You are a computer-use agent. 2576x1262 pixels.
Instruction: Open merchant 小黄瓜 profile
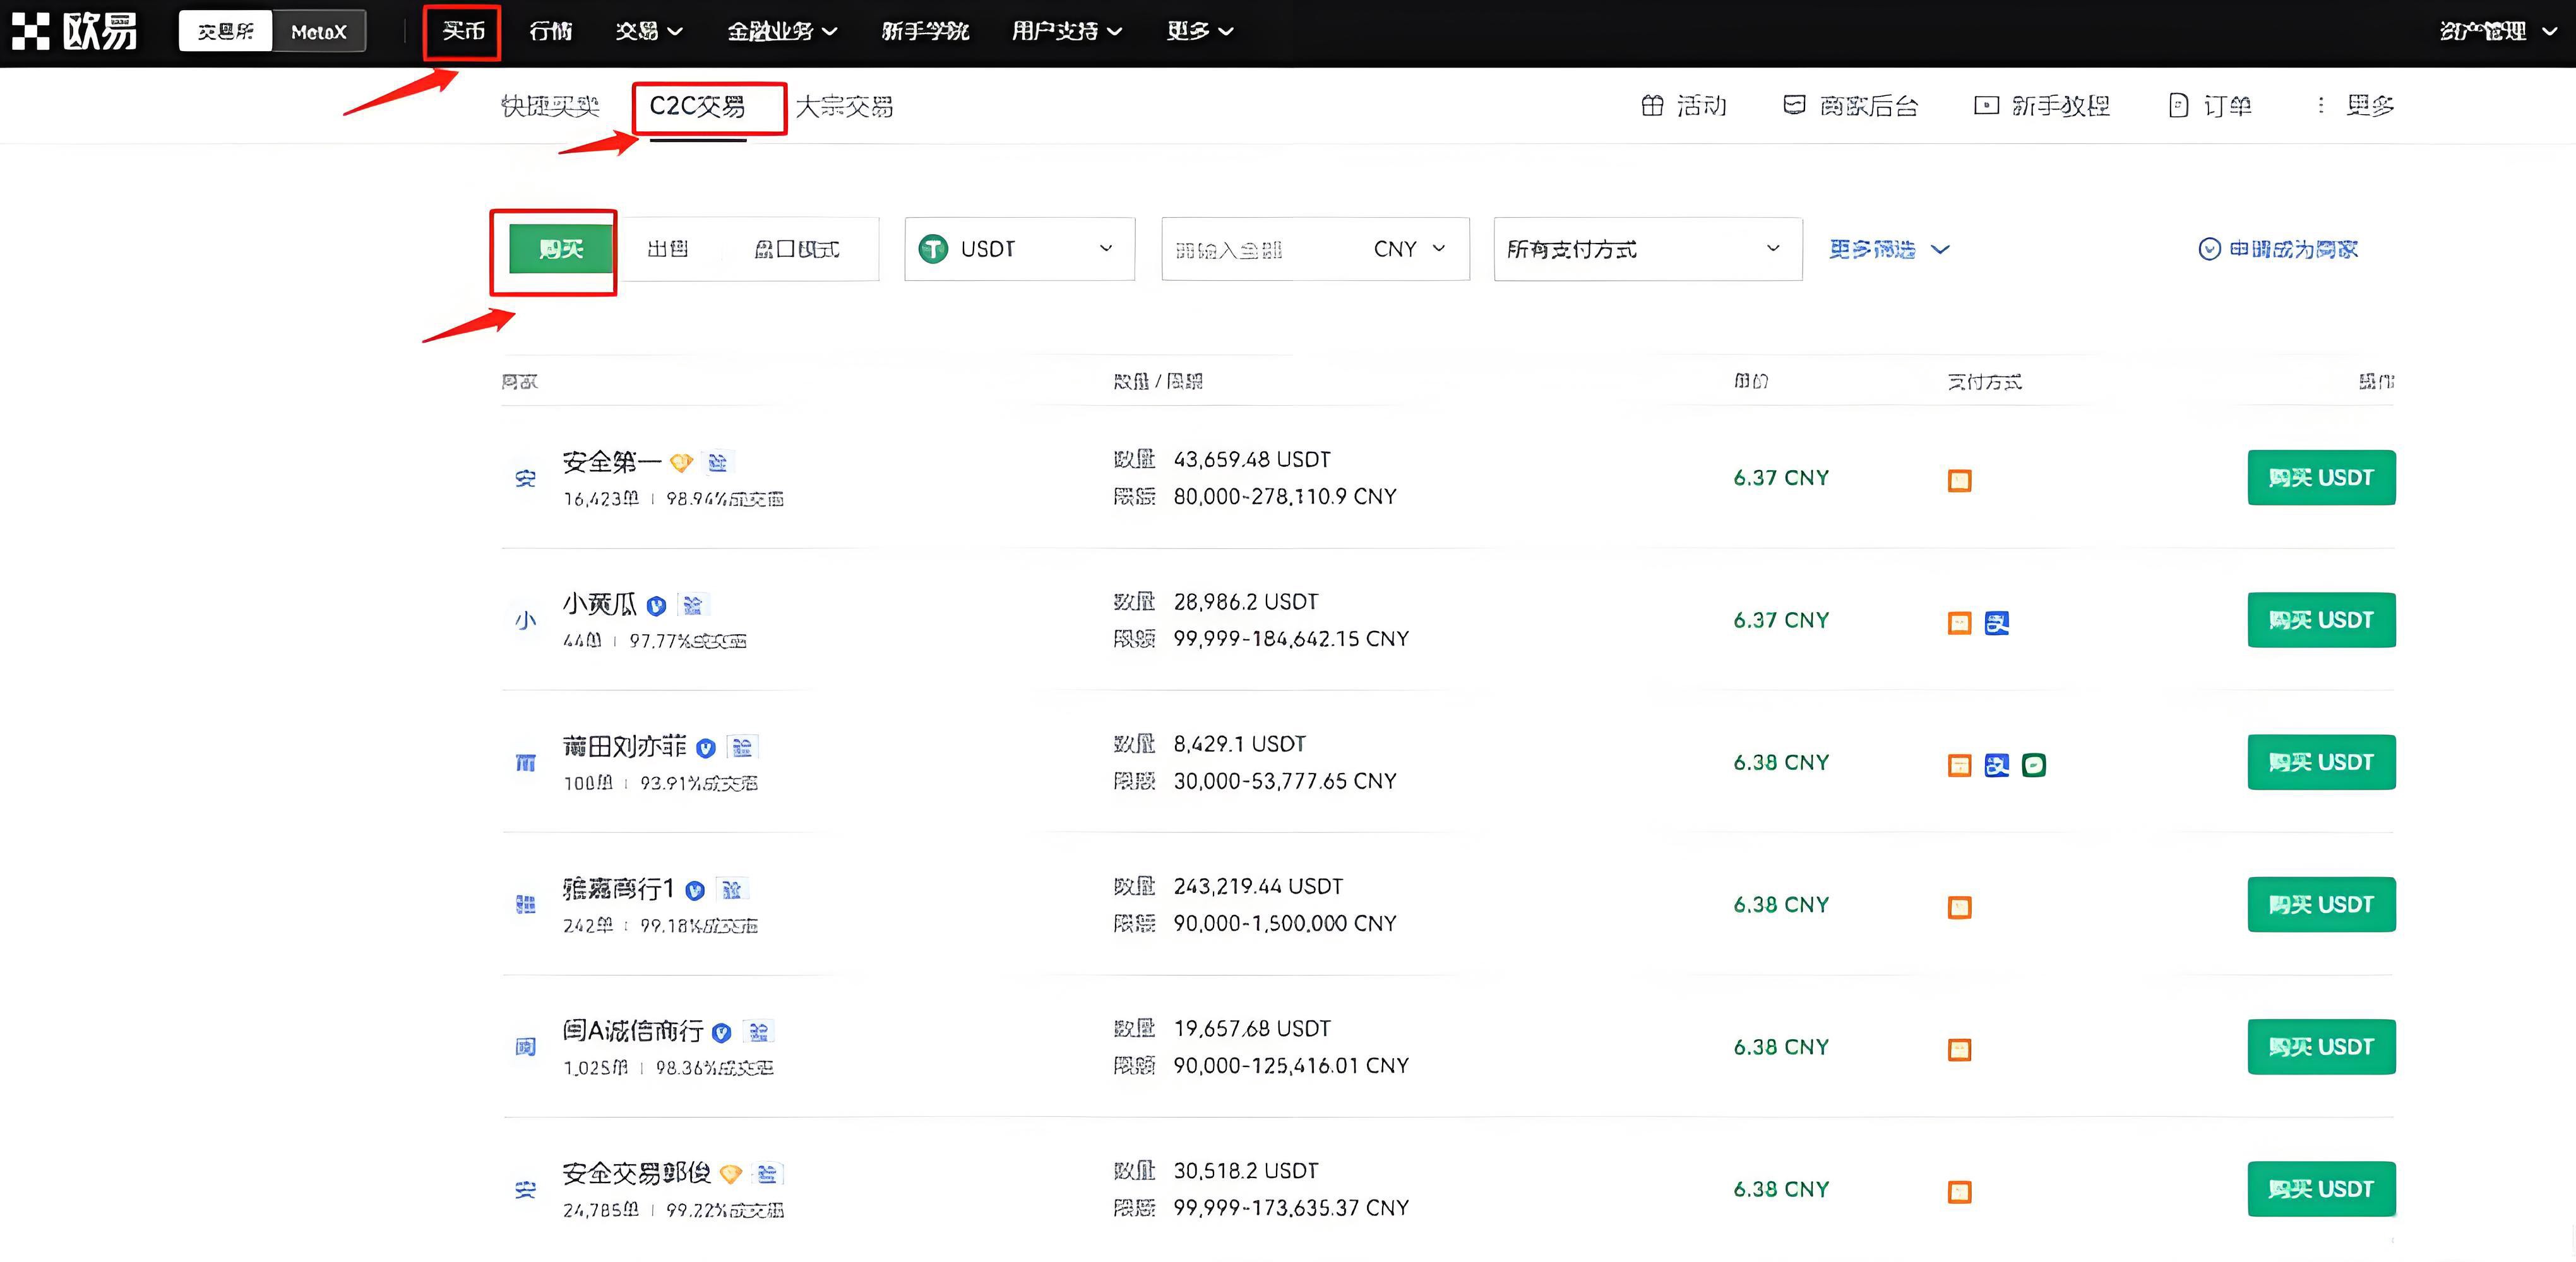click(x=599, y=603)
